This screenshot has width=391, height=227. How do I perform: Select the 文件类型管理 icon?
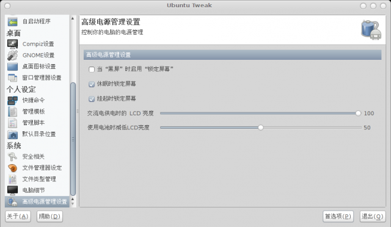(x=12, y=179)
